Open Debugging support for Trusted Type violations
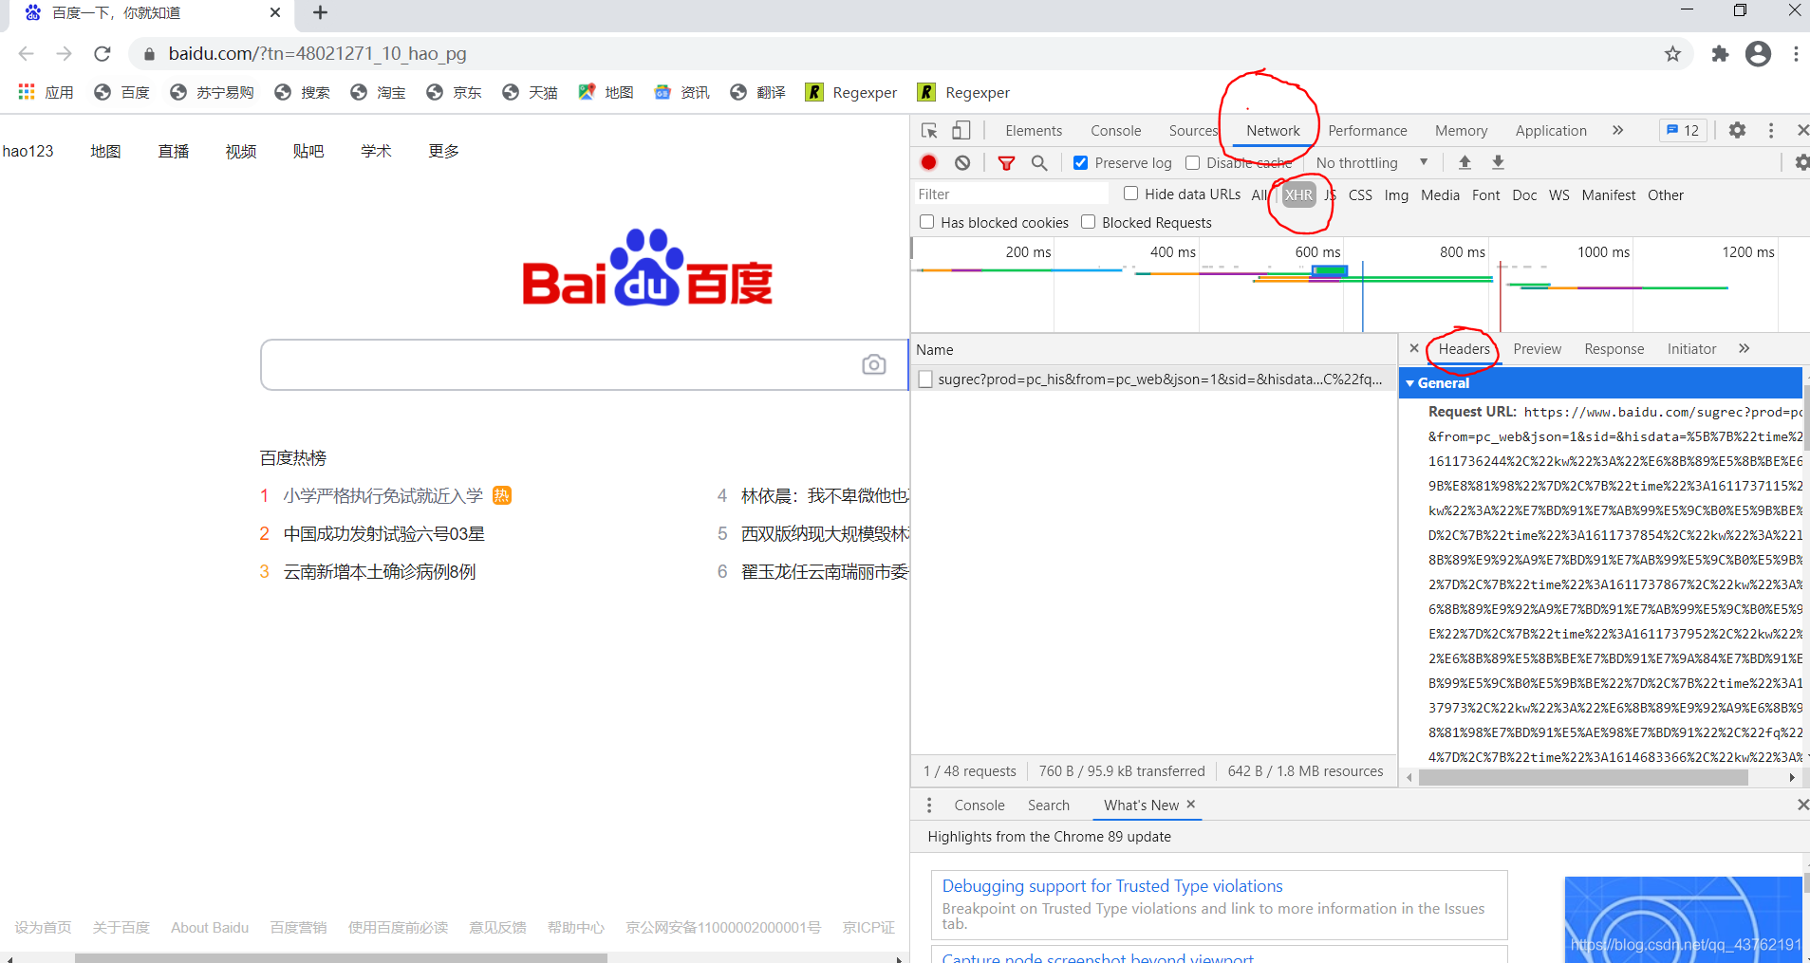Image resolution: width=1810 pixels, height=963 pixels. 1112,886
